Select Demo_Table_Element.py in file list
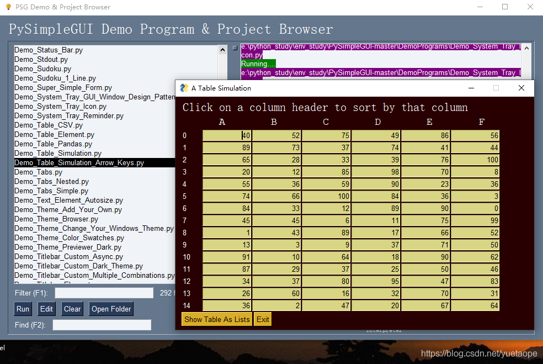The image size is (543, 364). click(x=55, y=135)
